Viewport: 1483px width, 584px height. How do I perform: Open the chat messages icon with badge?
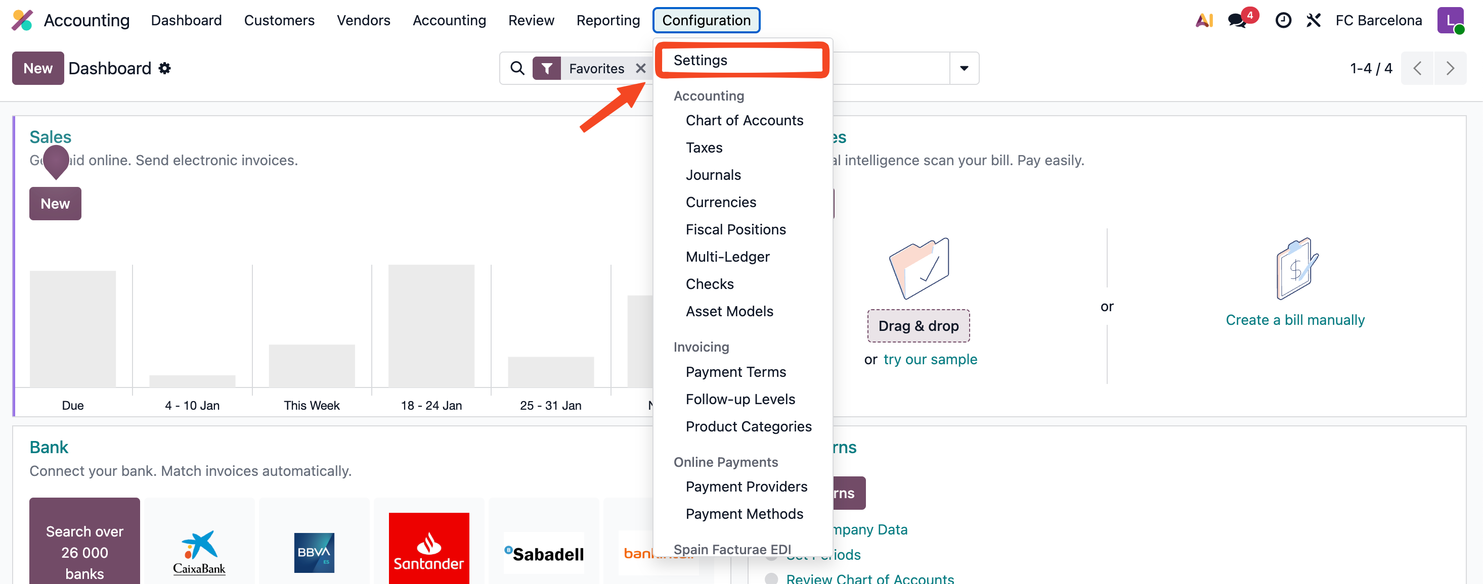coord(1236,20)
